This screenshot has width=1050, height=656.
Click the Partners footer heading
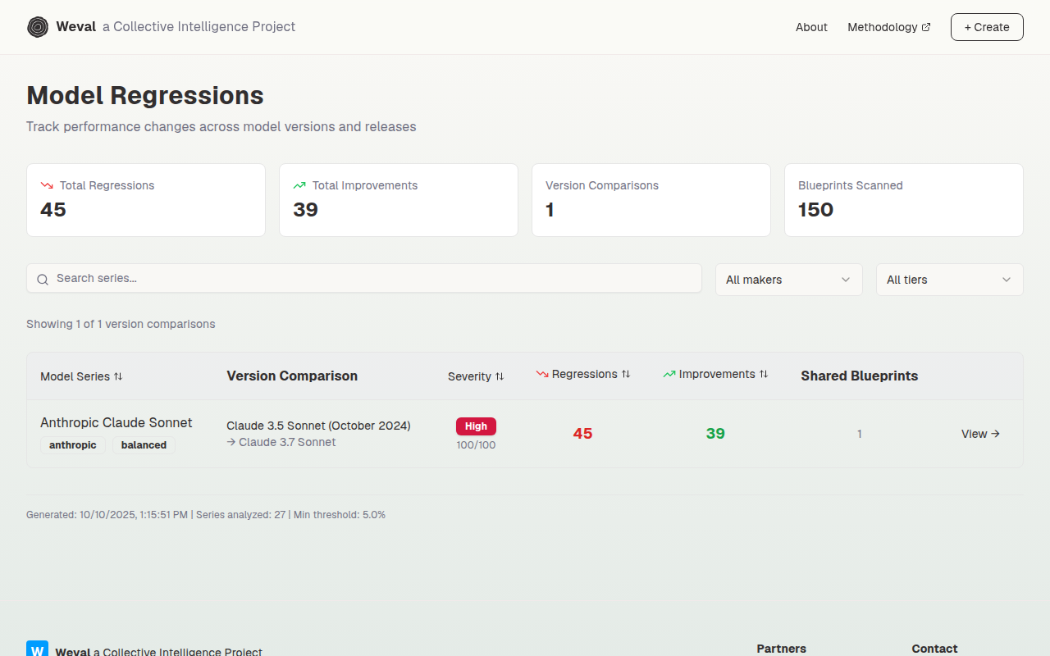coord(781,649)
